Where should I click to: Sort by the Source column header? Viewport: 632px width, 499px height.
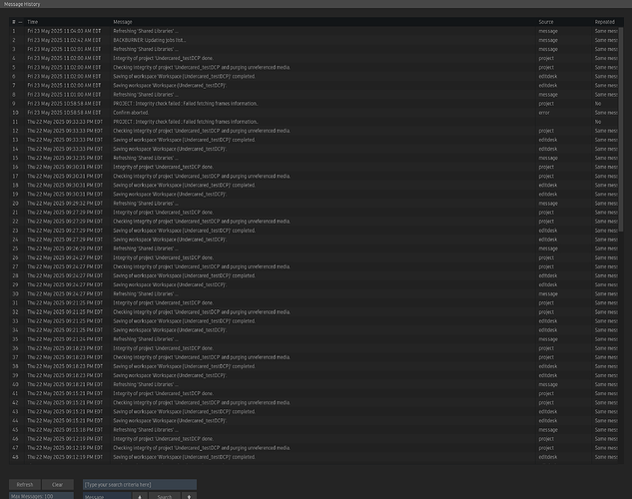coord(546,22)
